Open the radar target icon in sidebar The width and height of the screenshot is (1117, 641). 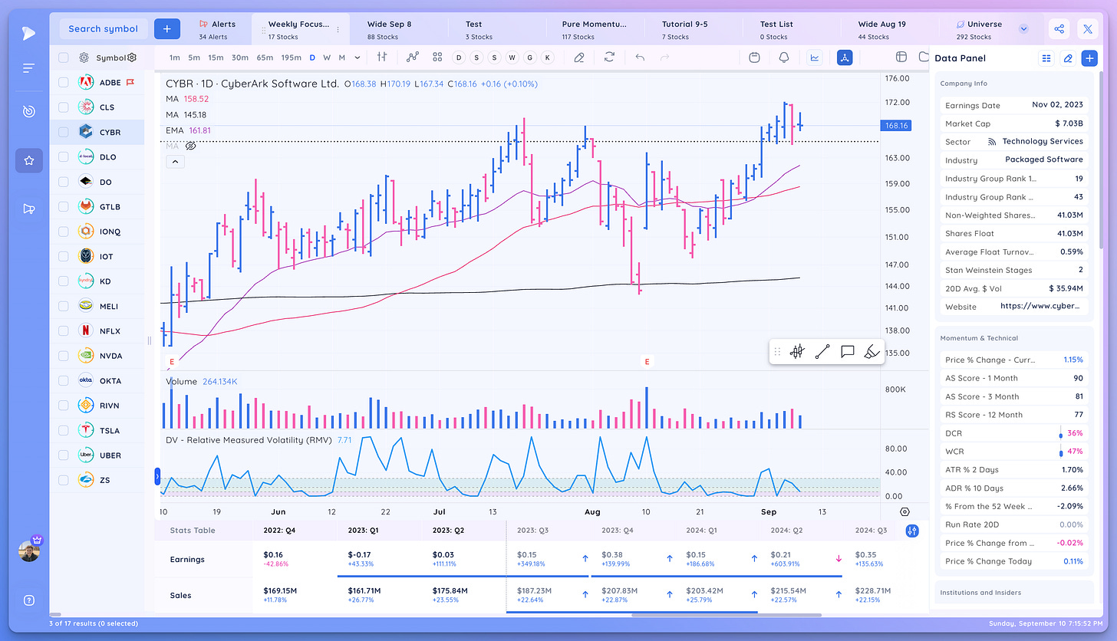click(29, 112)
